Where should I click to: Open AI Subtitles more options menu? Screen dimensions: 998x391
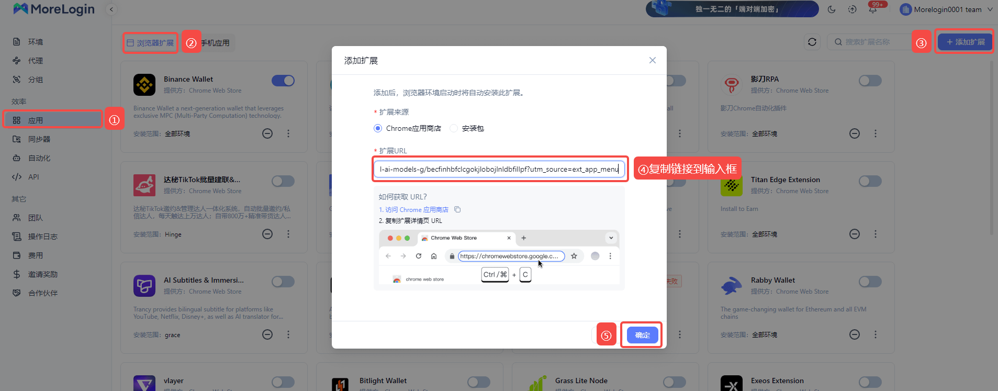pyautogui.click(x=288, y=334)
